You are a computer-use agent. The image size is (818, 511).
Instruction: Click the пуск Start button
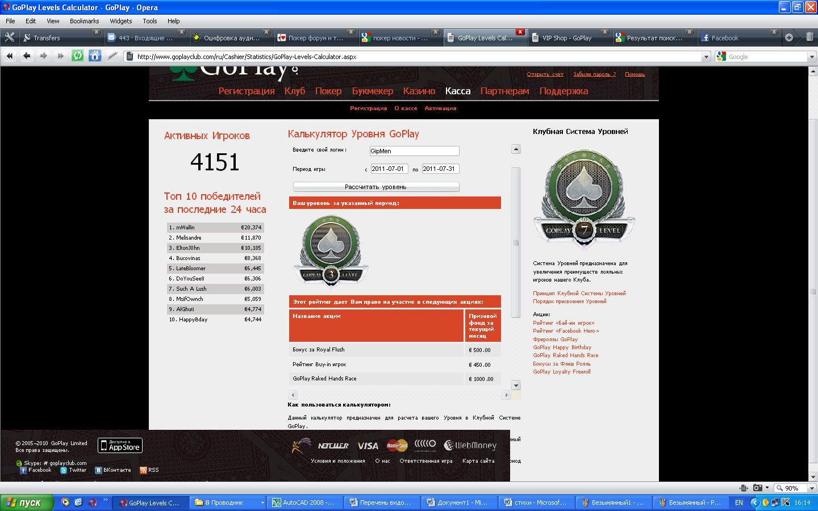[x=27, y=502]
